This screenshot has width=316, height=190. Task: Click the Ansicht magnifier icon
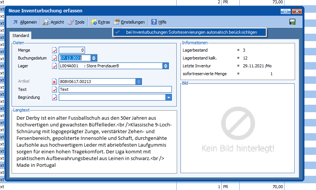[46, 22]
